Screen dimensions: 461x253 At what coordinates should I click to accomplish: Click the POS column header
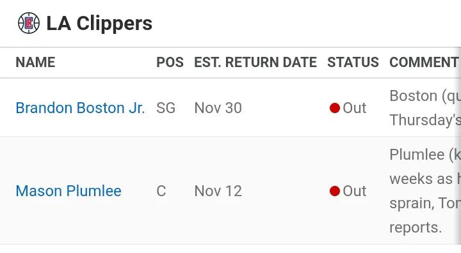(170, 62)
